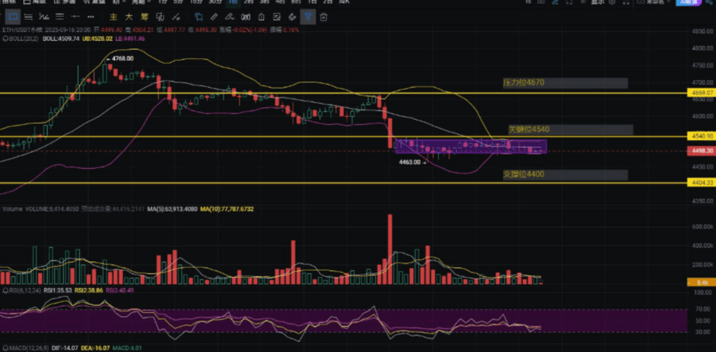The image size is (716, 352).
Task: Click the UB:4528.02 upper band value
Action: (98, 39)
